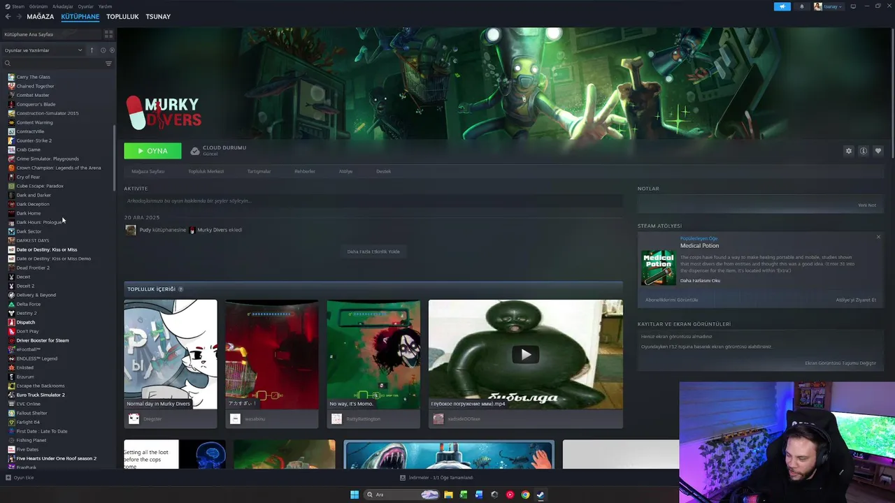Sort the game list using the up arrow
Image resolution: width=895 pixels, height=503 pixels.
click(92, 50)
